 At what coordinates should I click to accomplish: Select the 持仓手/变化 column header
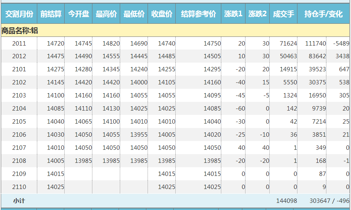324,14
